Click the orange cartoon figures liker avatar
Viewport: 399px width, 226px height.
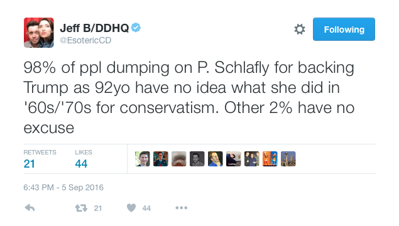coord(270,159)
